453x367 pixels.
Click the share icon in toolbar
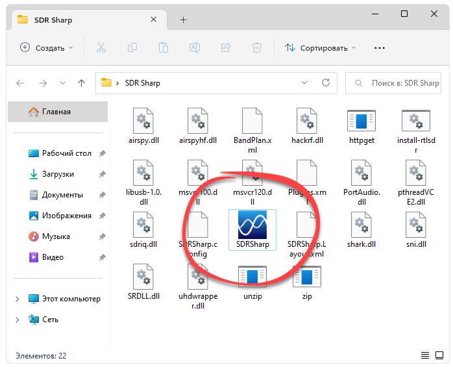pos(226,47)
